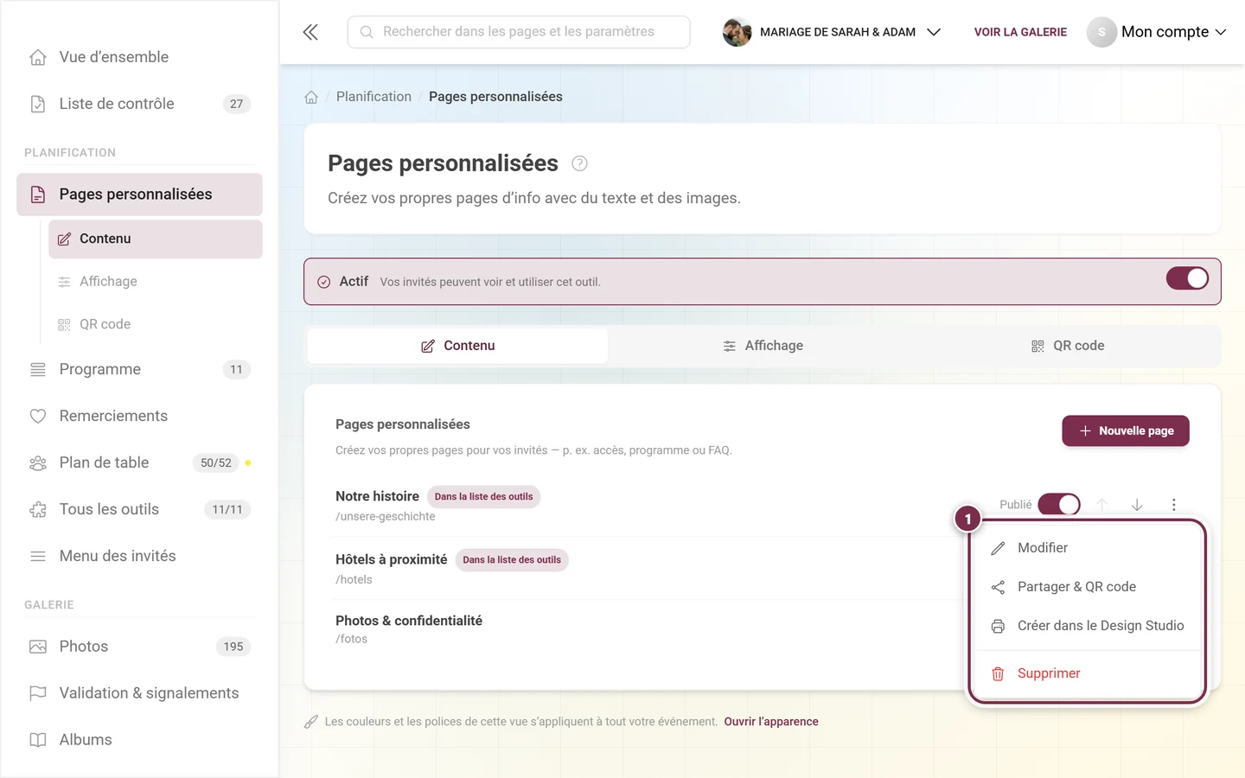Open the Mon compte dropdown
This screenshot has width=1245, height=778.
pos(1157,32)
